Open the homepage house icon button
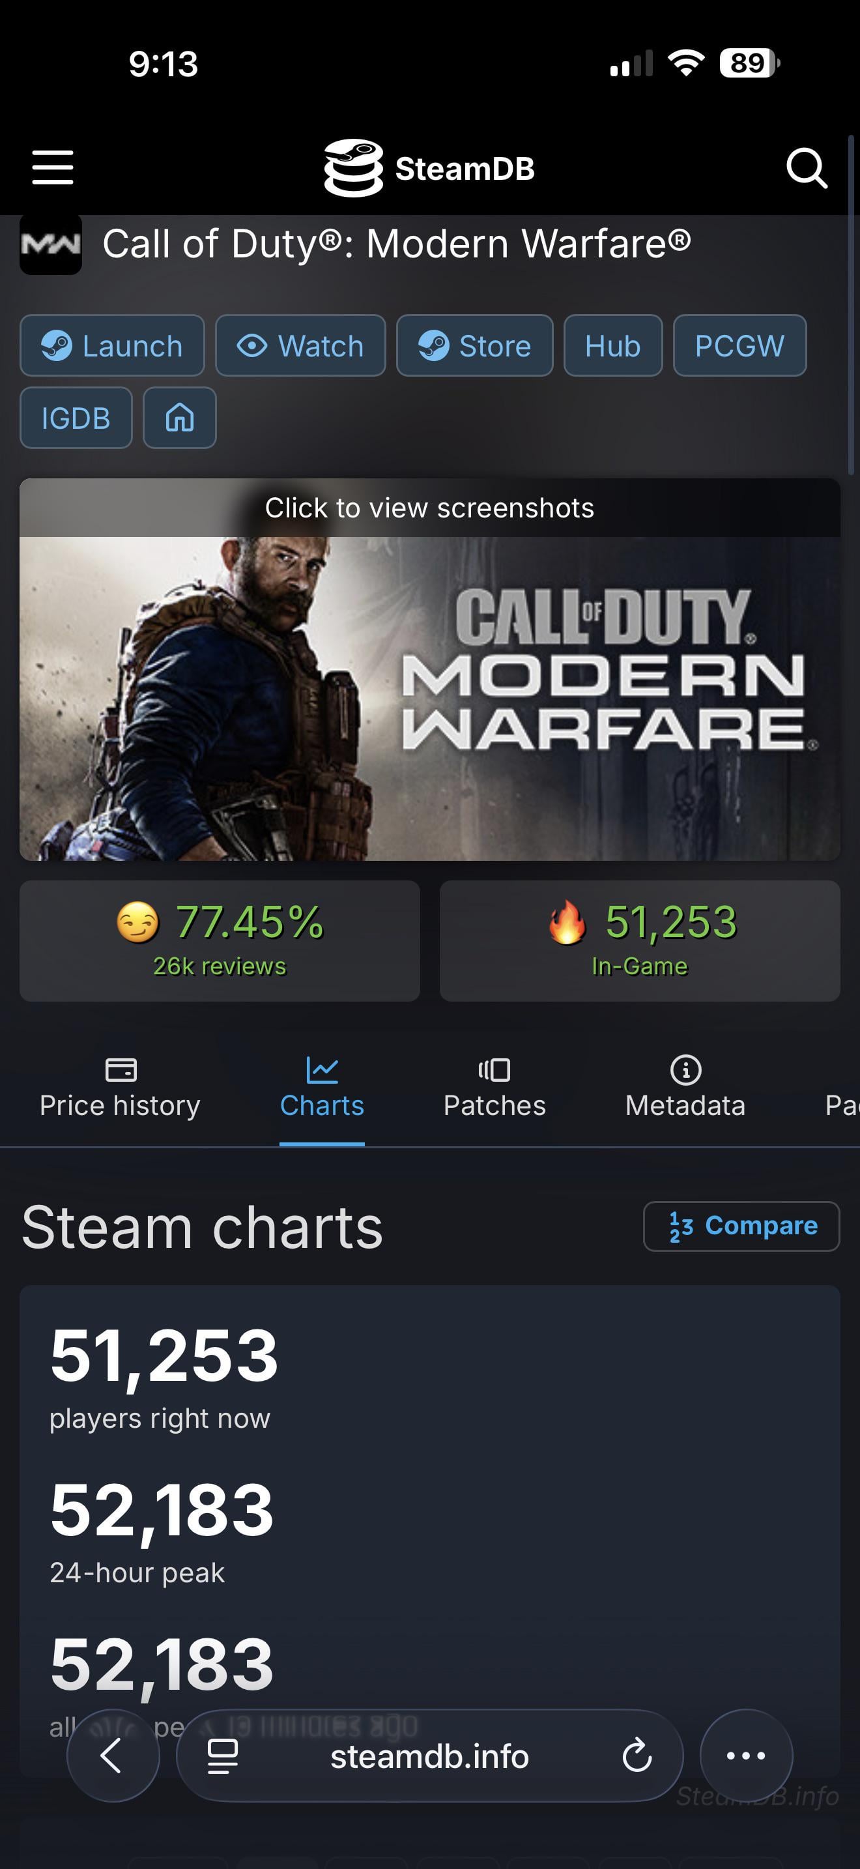Image resolution: width=860 pixels, height=1869 pixels. [x=180, y=418]
